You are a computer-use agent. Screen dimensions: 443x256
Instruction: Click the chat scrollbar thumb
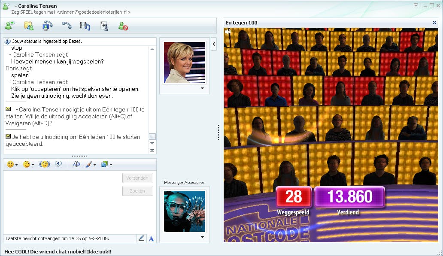click(x=152, y=137)
